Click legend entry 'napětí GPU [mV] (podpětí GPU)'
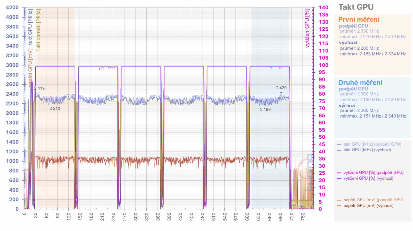 pos(374,200)
